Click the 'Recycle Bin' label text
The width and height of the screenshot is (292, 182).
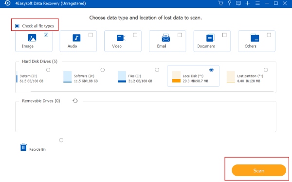37,149
